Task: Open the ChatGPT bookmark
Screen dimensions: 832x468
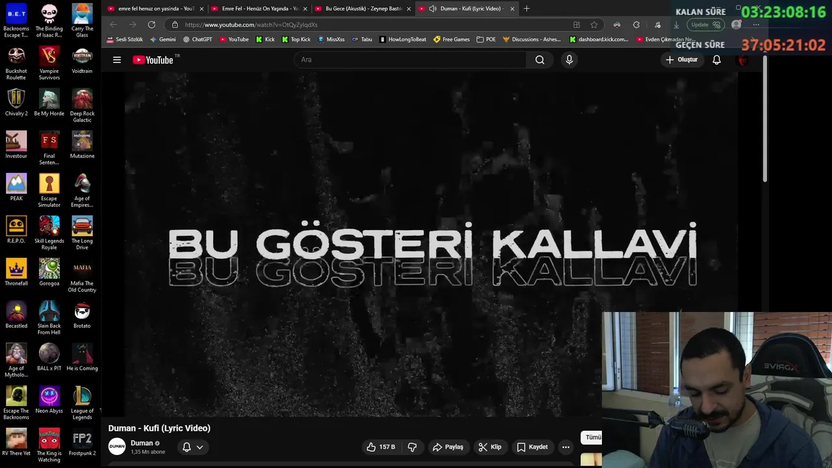Action: [198, 39]
